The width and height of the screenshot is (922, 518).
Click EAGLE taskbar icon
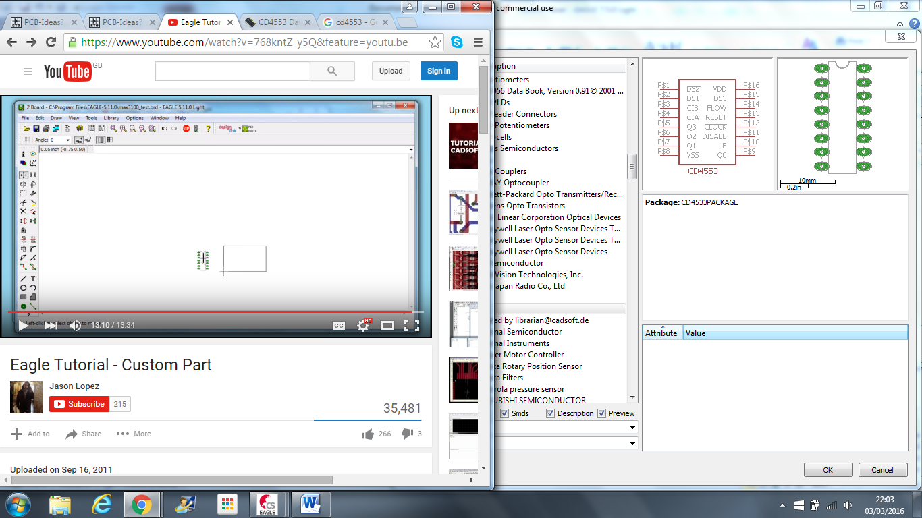coord(268,504)
